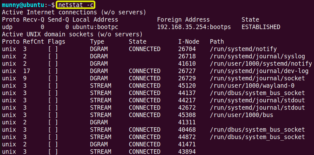Click the line 'Active Internet connections (w/o servers)'
The width and height of the screenshot is (314, 155).
(74, 13)
